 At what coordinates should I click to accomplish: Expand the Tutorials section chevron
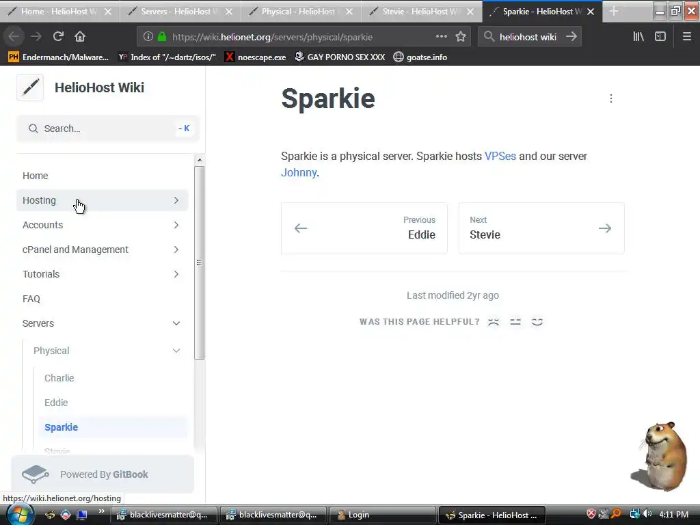click(176, 274)
